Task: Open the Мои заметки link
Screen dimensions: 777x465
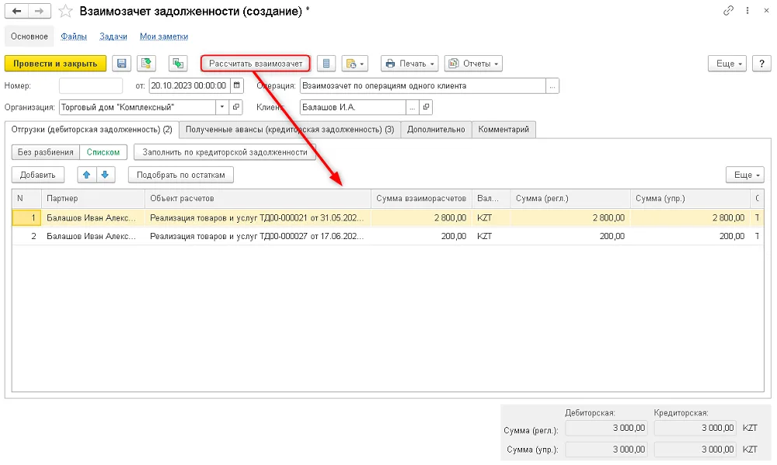Action: (164, 36)
